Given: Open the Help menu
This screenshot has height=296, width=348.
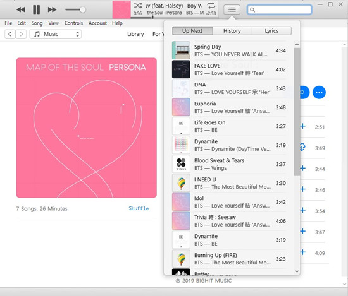Looking at the screenshot, I should coord(117,23).
